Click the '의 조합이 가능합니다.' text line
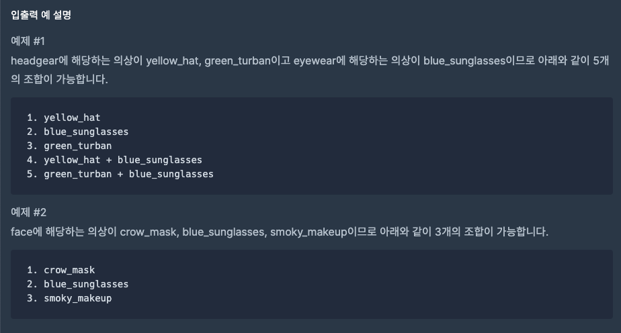The width and height of the screenshot is (621, 333). tap(59, 79)
